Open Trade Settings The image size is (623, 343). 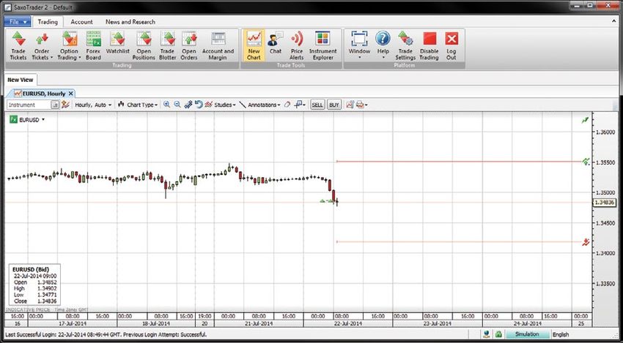click(405, 46)
